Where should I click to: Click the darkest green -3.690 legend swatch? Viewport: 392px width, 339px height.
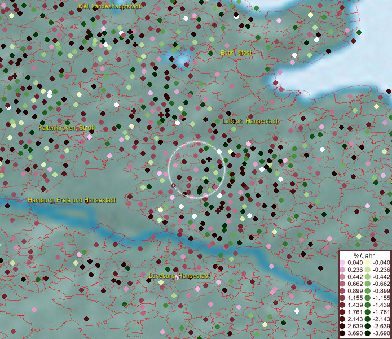[368, 333]
